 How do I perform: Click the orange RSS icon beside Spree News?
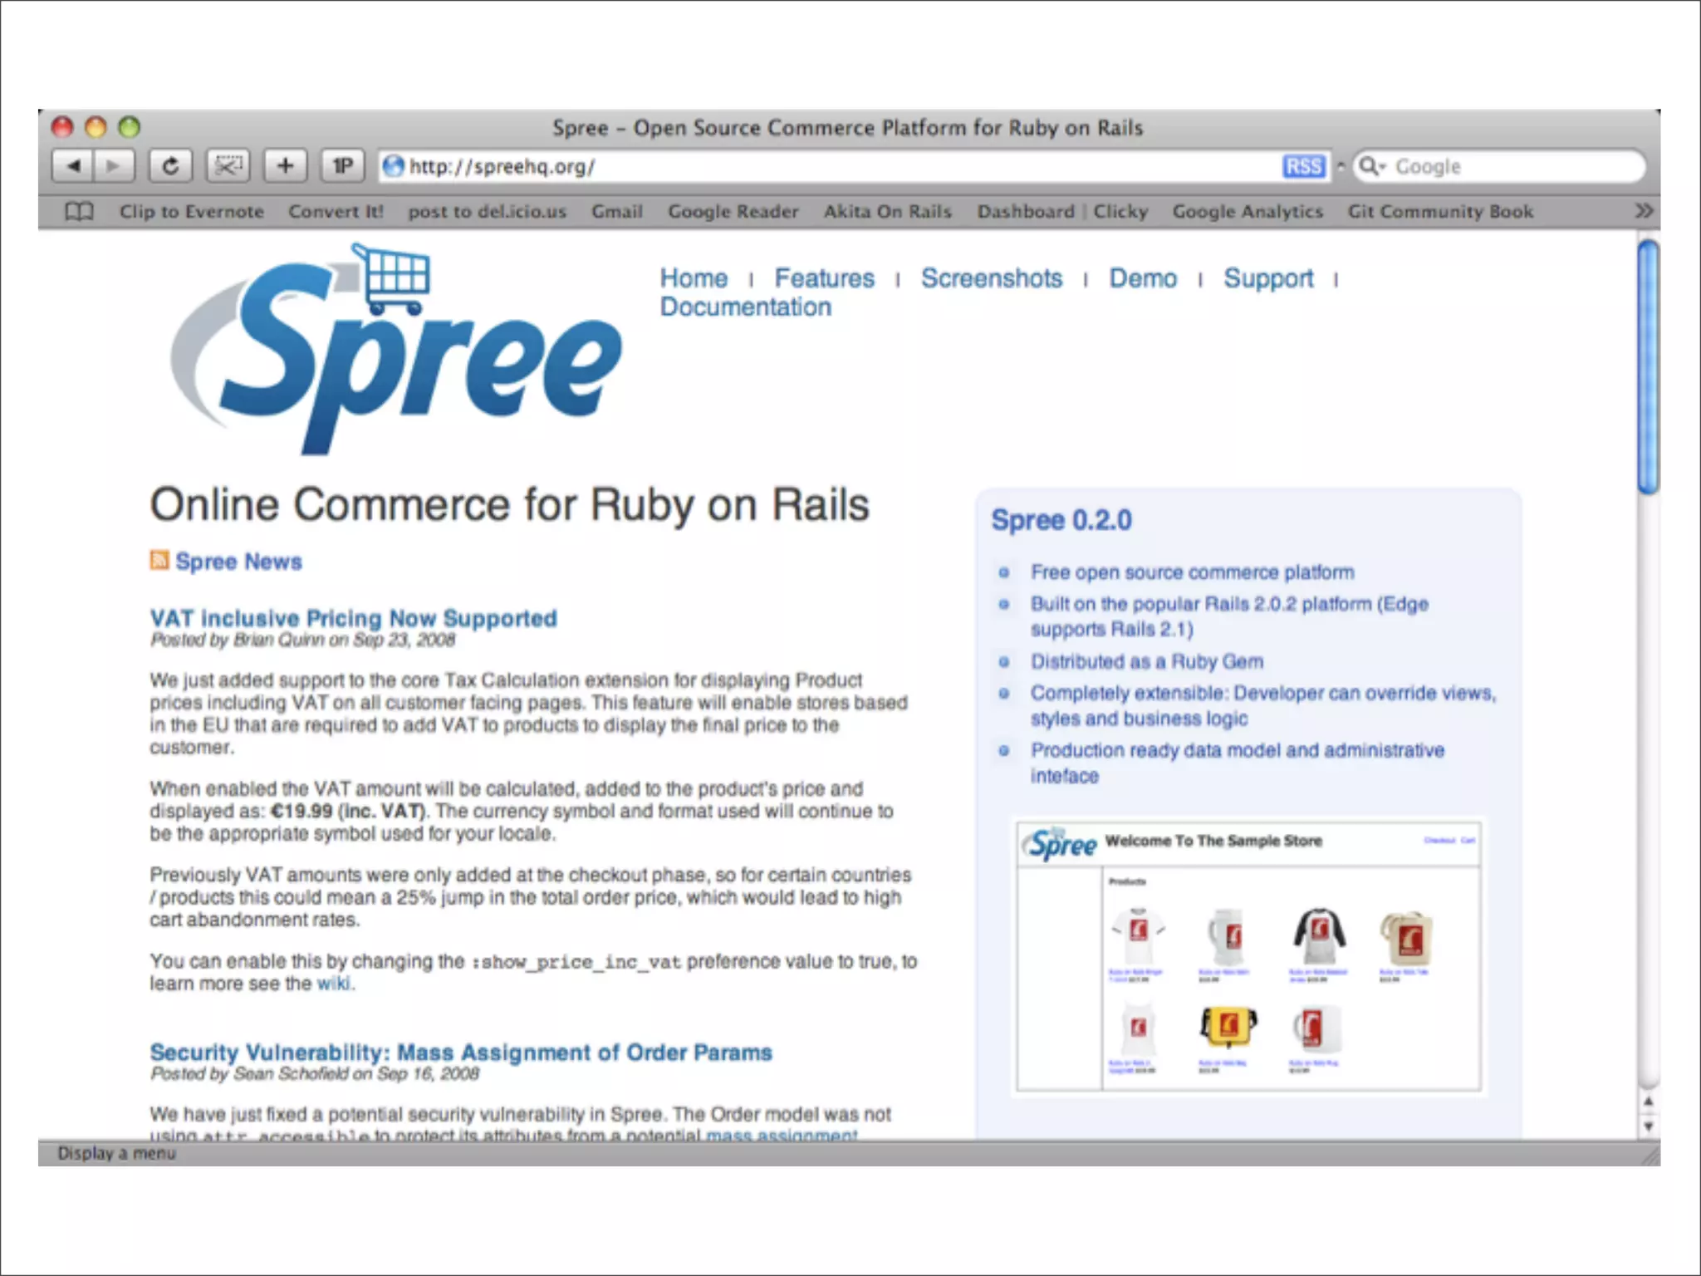click(x=159, y=560)
